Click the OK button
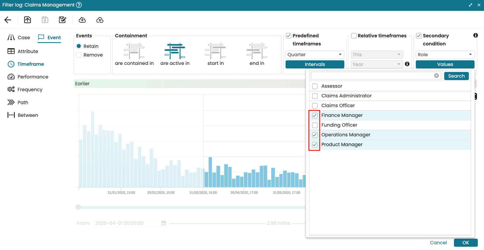484x250 pixels. coord(466,243)
